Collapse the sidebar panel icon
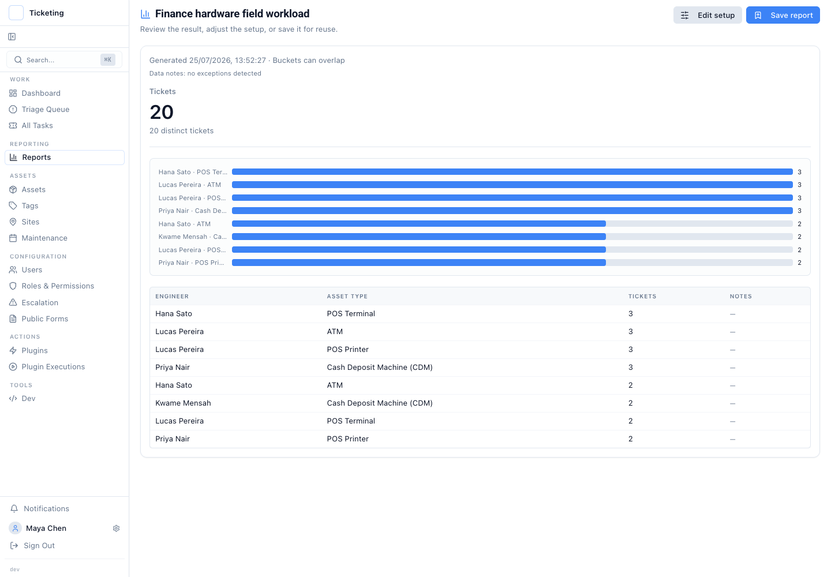Image resolution: width=831 pixels, height=577 pixels. click(x=12, y=37)
